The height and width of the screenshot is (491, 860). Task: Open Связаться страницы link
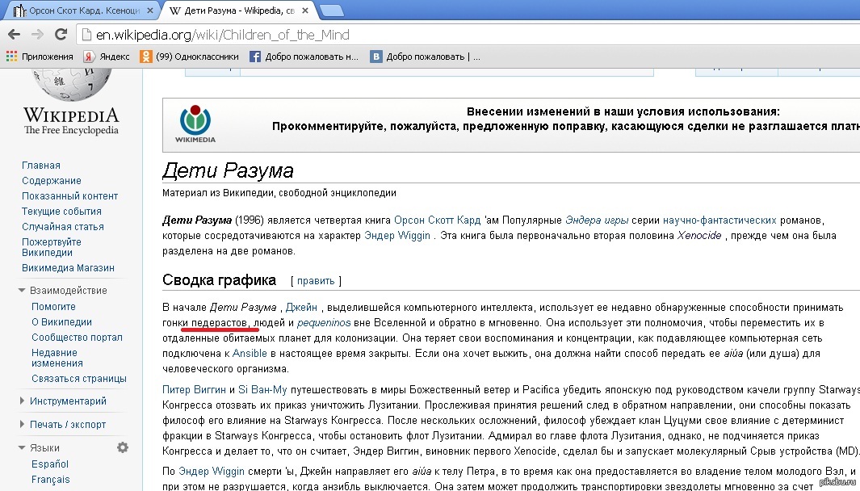79,379
